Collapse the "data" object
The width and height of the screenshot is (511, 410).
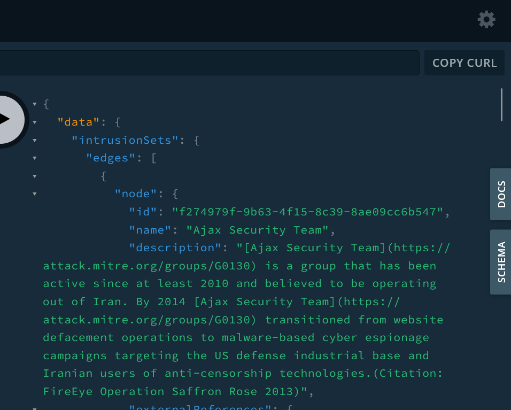[x=35, y=122]
